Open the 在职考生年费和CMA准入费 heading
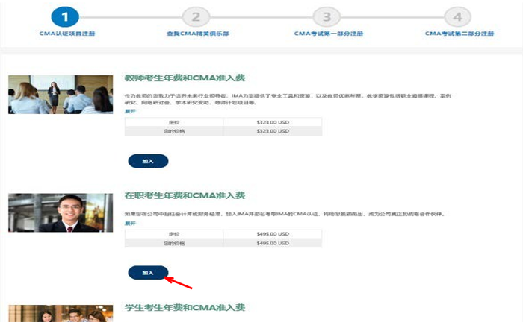The image size is (523, 322). (184, 195)
